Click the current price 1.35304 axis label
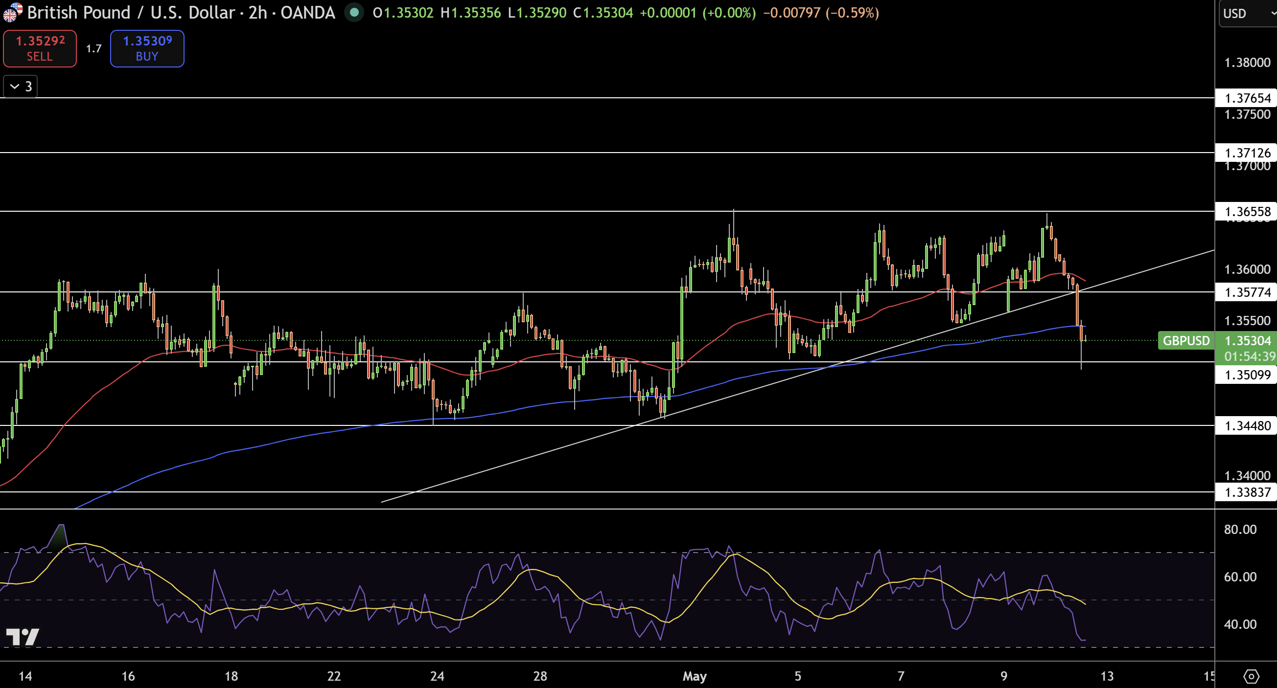This screenshot has height=688, width=1277. point(1247,340)
